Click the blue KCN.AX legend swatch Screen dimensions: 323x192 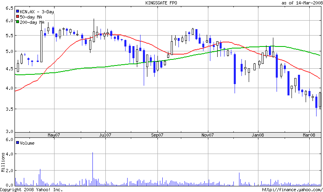click(18, 12)
